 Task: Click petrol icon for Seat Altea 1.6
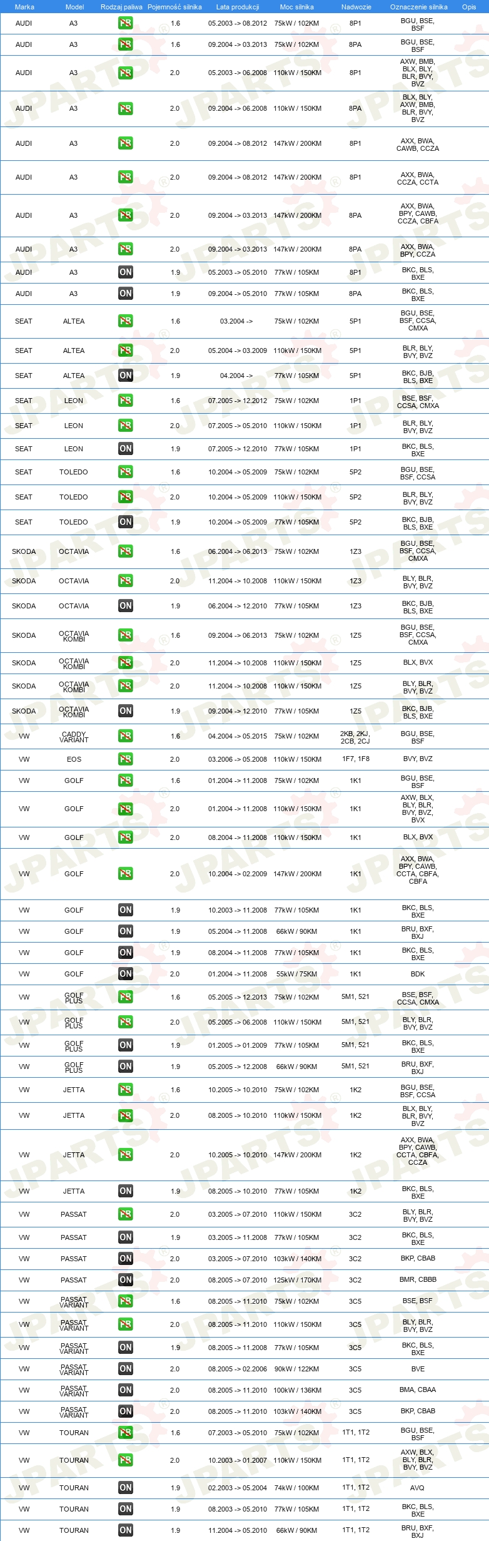point(126,321)
